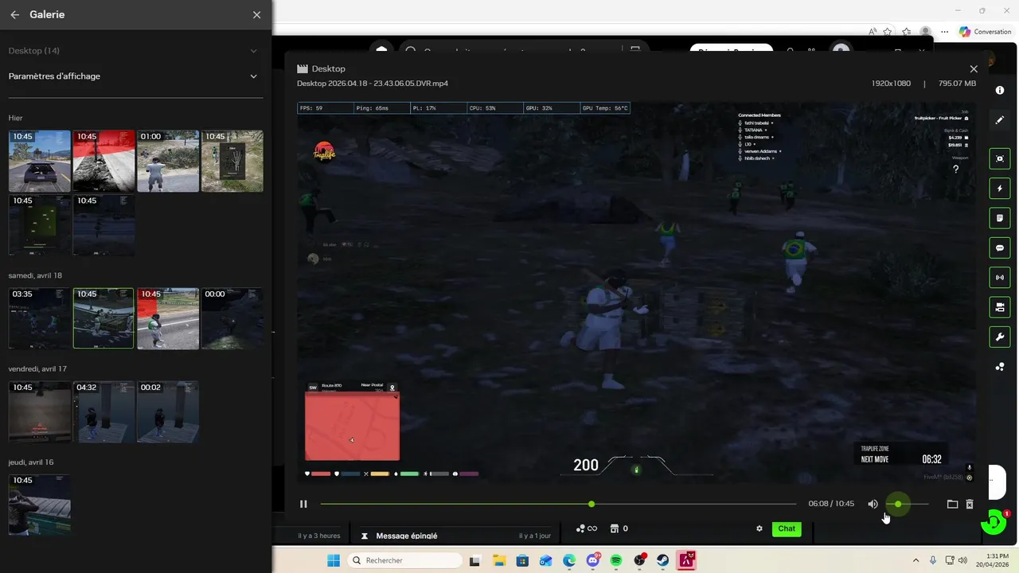The width and height of the screenshot is (1019, 573).
Task: Open the Conversation button in the browser toolbar
Action: 985,32
